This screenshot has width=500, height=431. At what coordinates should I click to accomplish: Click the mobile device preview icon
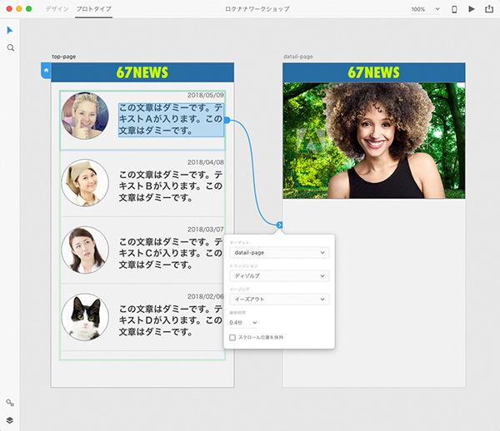coord(454,9)
